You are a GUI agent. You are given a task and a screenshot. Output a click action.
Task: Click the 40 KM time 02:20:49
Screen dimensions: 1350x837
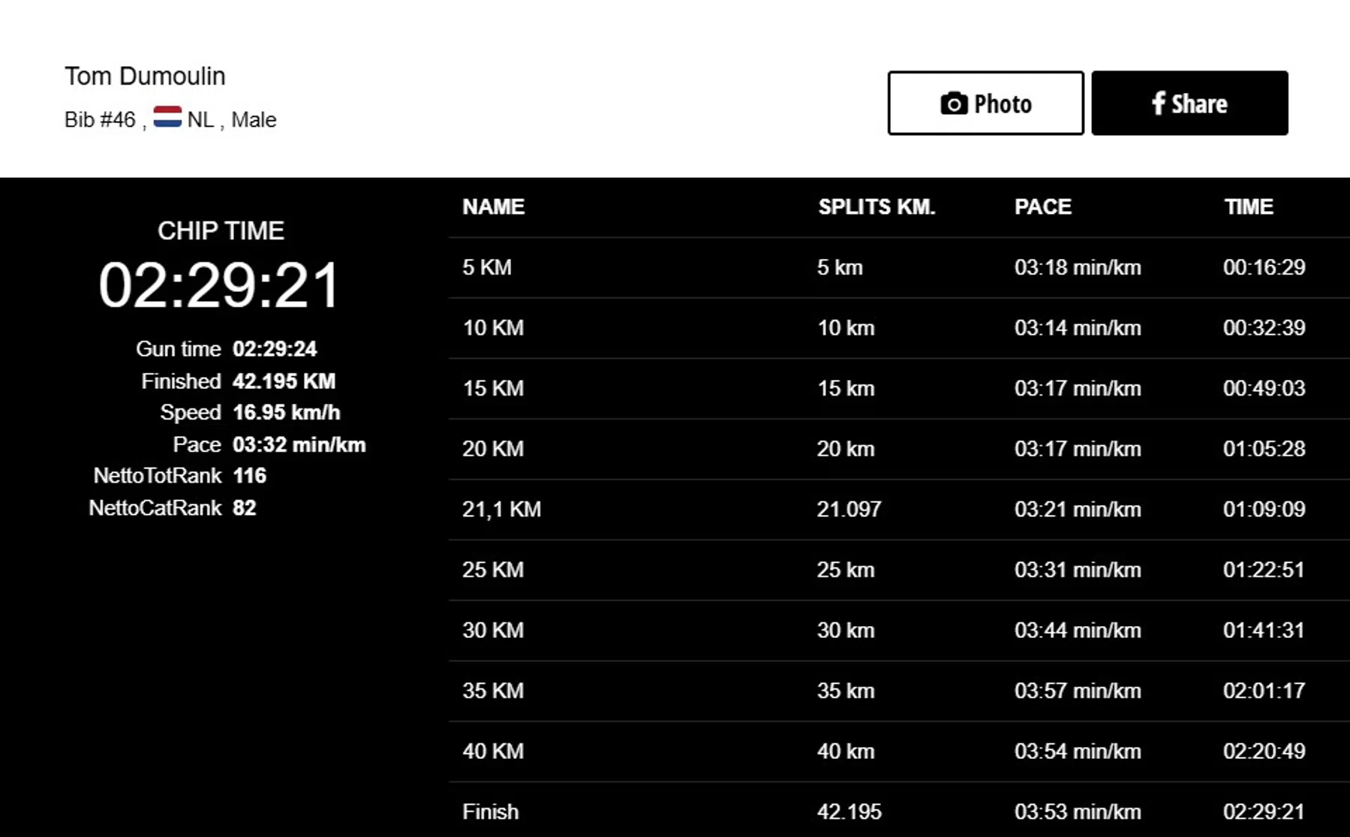(x=1264, y=751)
